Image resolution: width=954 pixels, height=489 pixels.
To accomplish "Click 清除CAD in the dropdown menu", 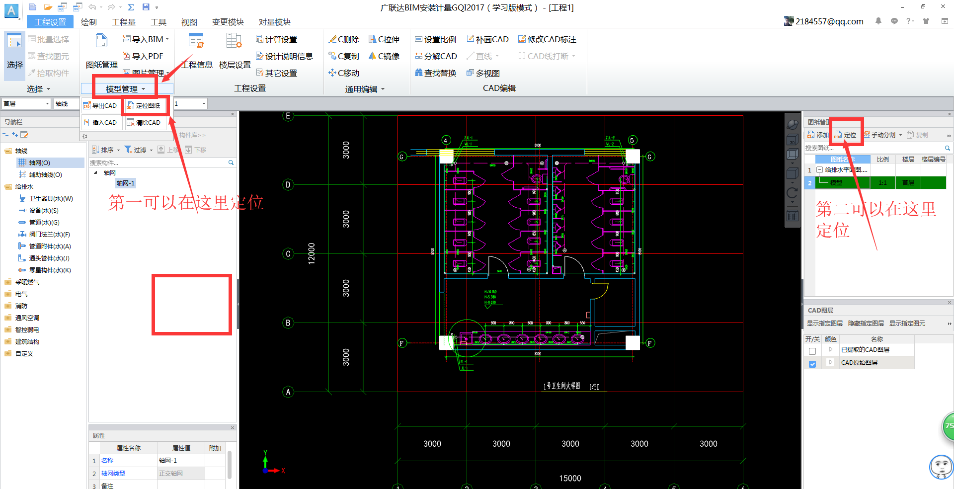I will pyautogui.click(x=144, y=122).
